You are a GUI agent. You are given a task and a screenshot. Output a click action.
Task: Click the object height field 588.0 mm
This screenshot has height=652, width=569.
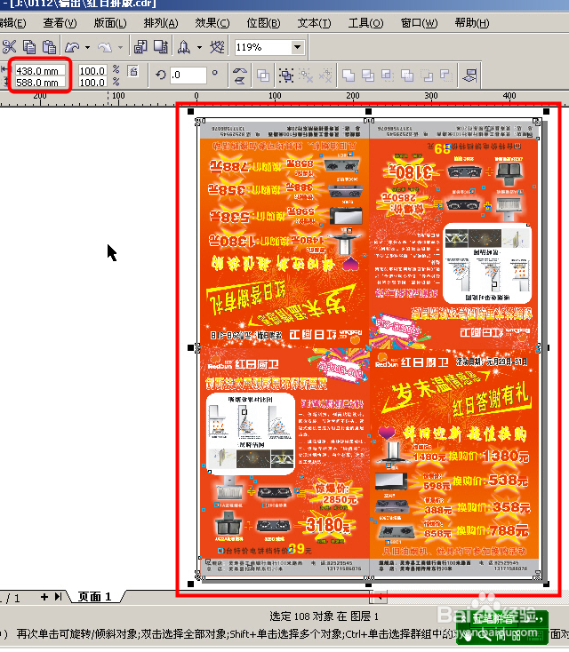tap(40, 83)
